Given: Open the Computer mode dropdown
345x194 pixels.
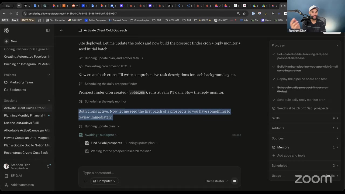Looking at the screenshot, I should pyautogui.click(x=104, y=181).
